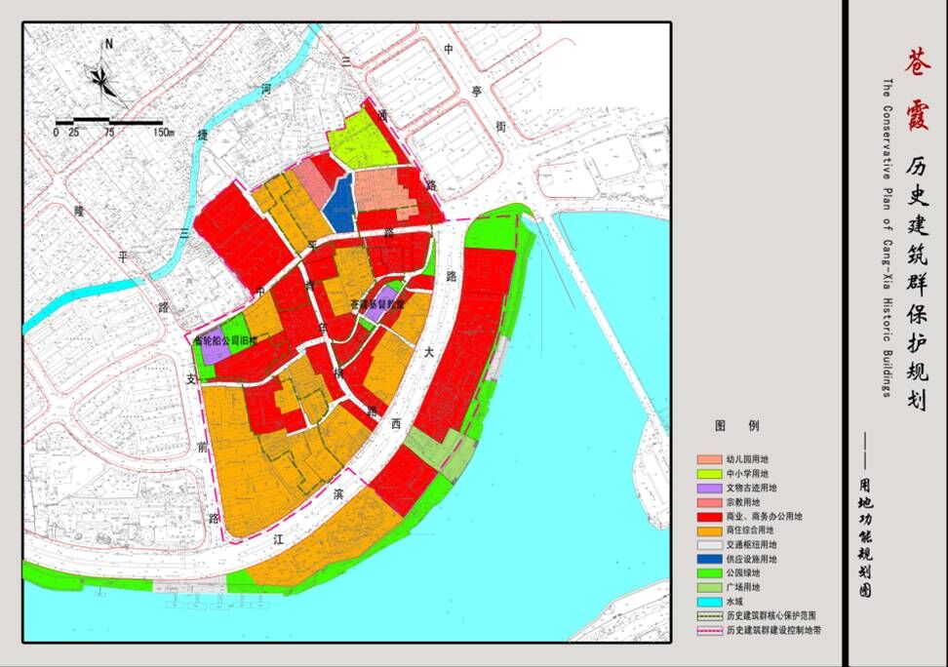The width and height of the screenshot is (948, 667).
Task: Click the dark blue supply facility parcel on map
Action: (x=339, y=203)
